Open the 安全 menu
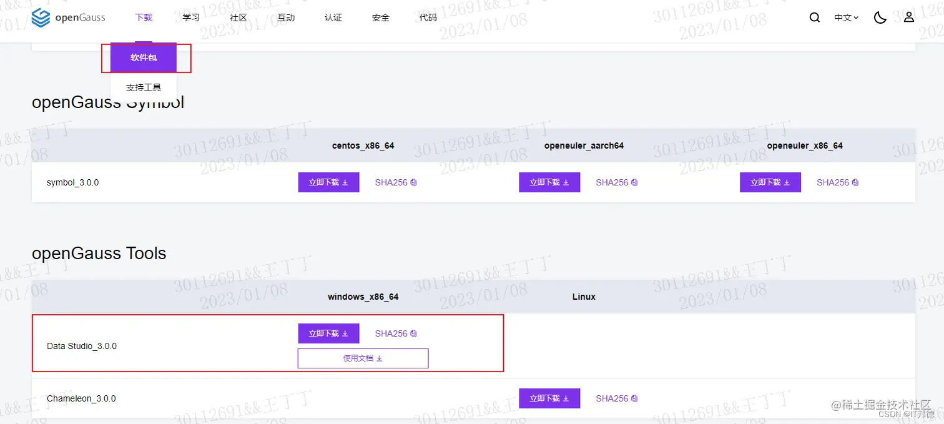The image size is (944, 424). pyautogui.click(x=381, y=17)
